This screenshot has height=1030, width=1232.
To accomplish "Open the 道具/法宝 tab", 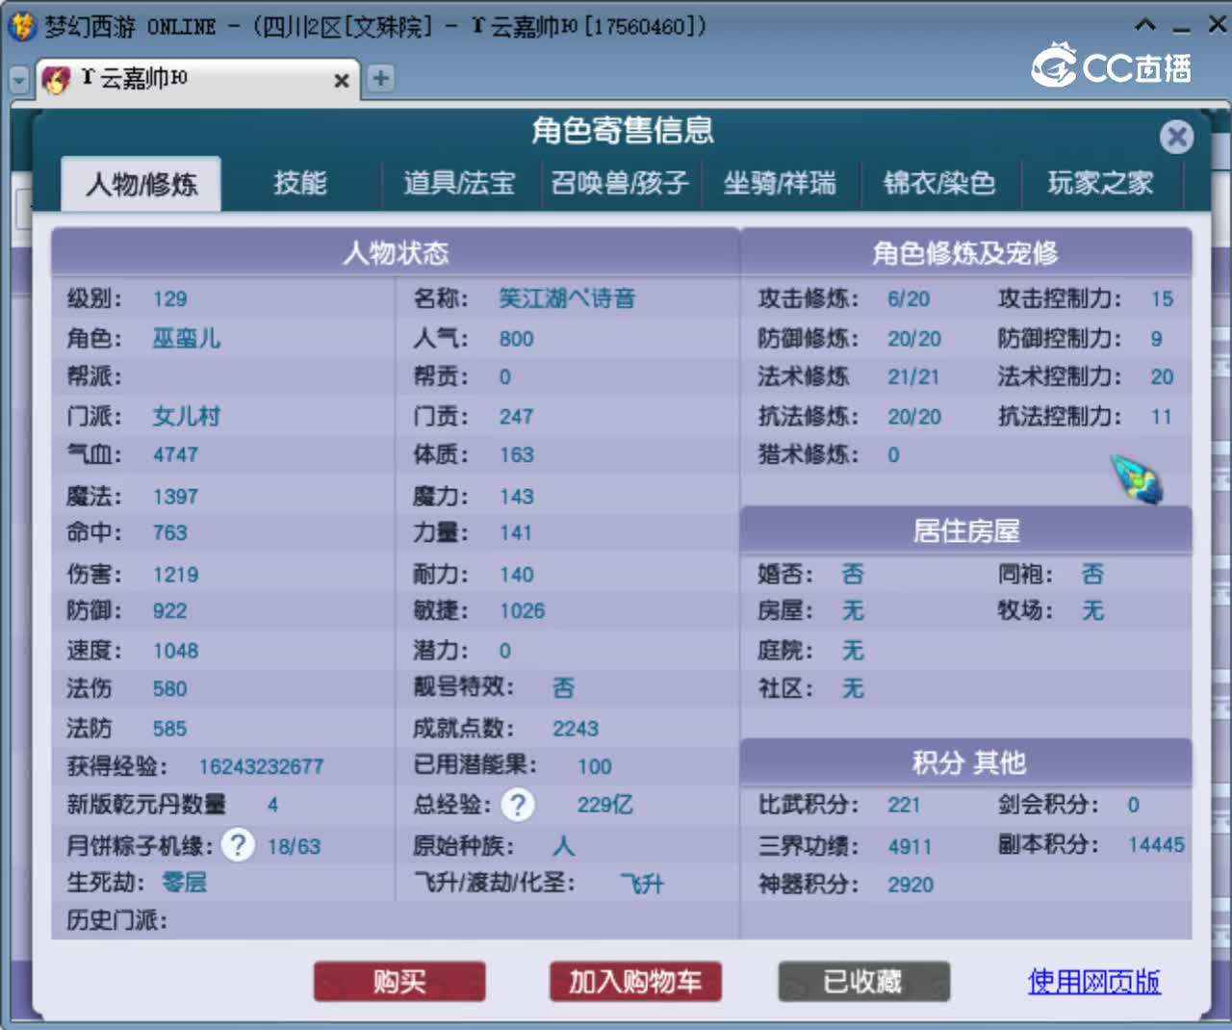I will 459,182.
